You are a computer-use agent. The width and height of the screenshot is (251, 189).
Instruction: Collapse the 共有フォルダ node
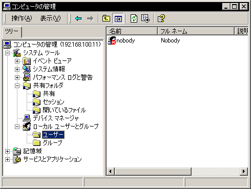tap(17, 86)
